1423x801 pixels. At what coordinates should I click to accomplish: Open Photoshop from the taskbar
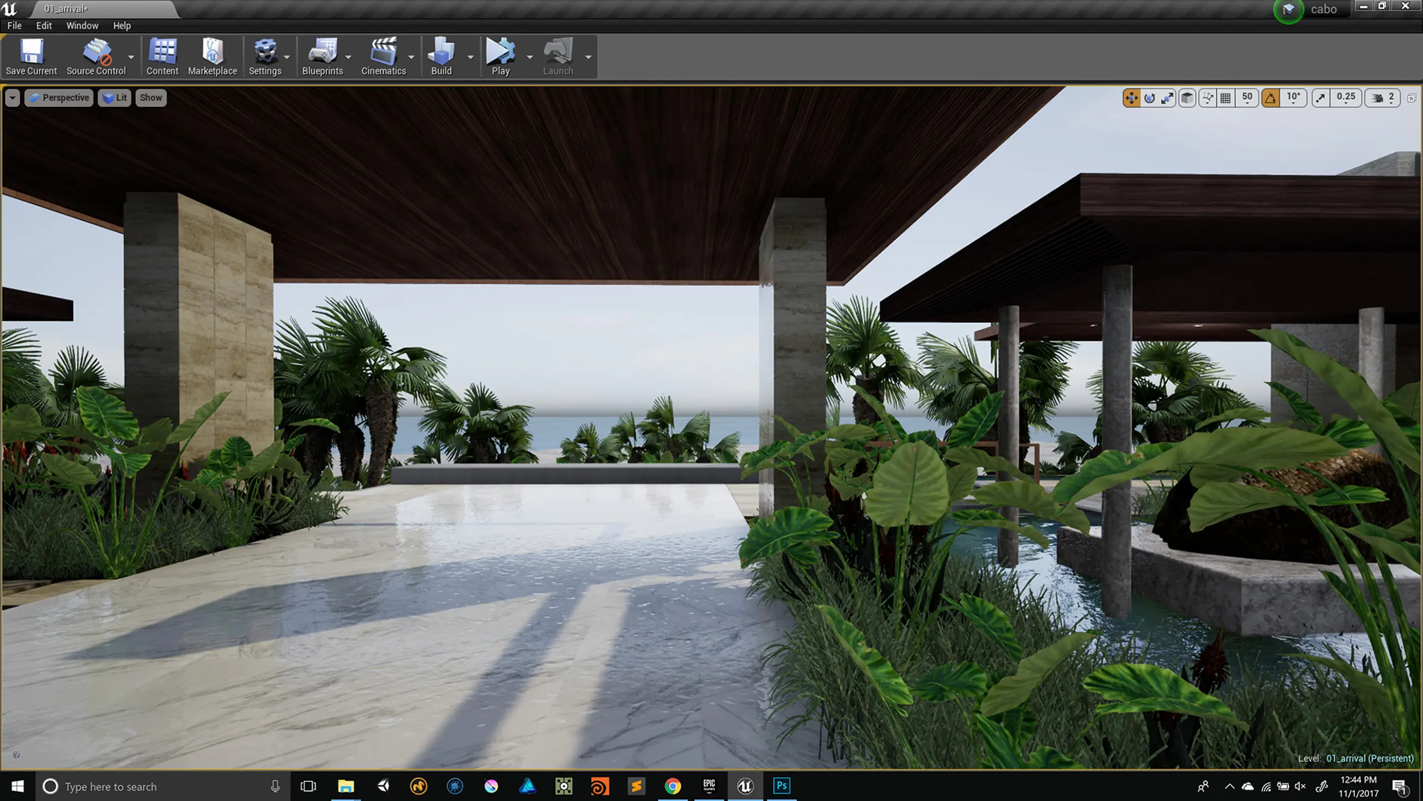[782, 786]
